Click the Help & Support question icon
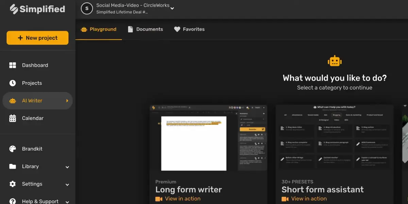408x204 pixels. [13, 201]
